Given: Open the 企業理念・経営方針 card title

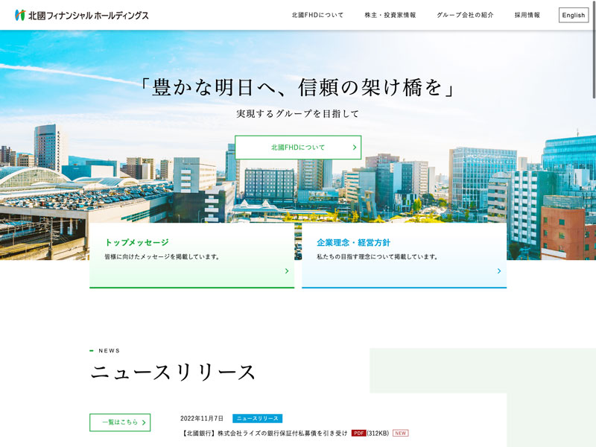Looking at the screenshot, I should tap(353, 242).
